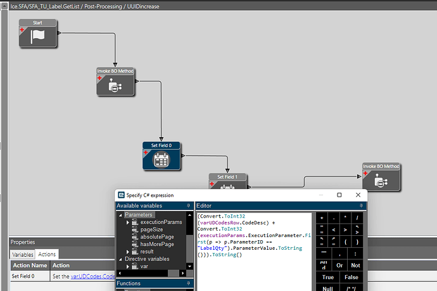Insert the Not operator

click(x=355, y=265)
